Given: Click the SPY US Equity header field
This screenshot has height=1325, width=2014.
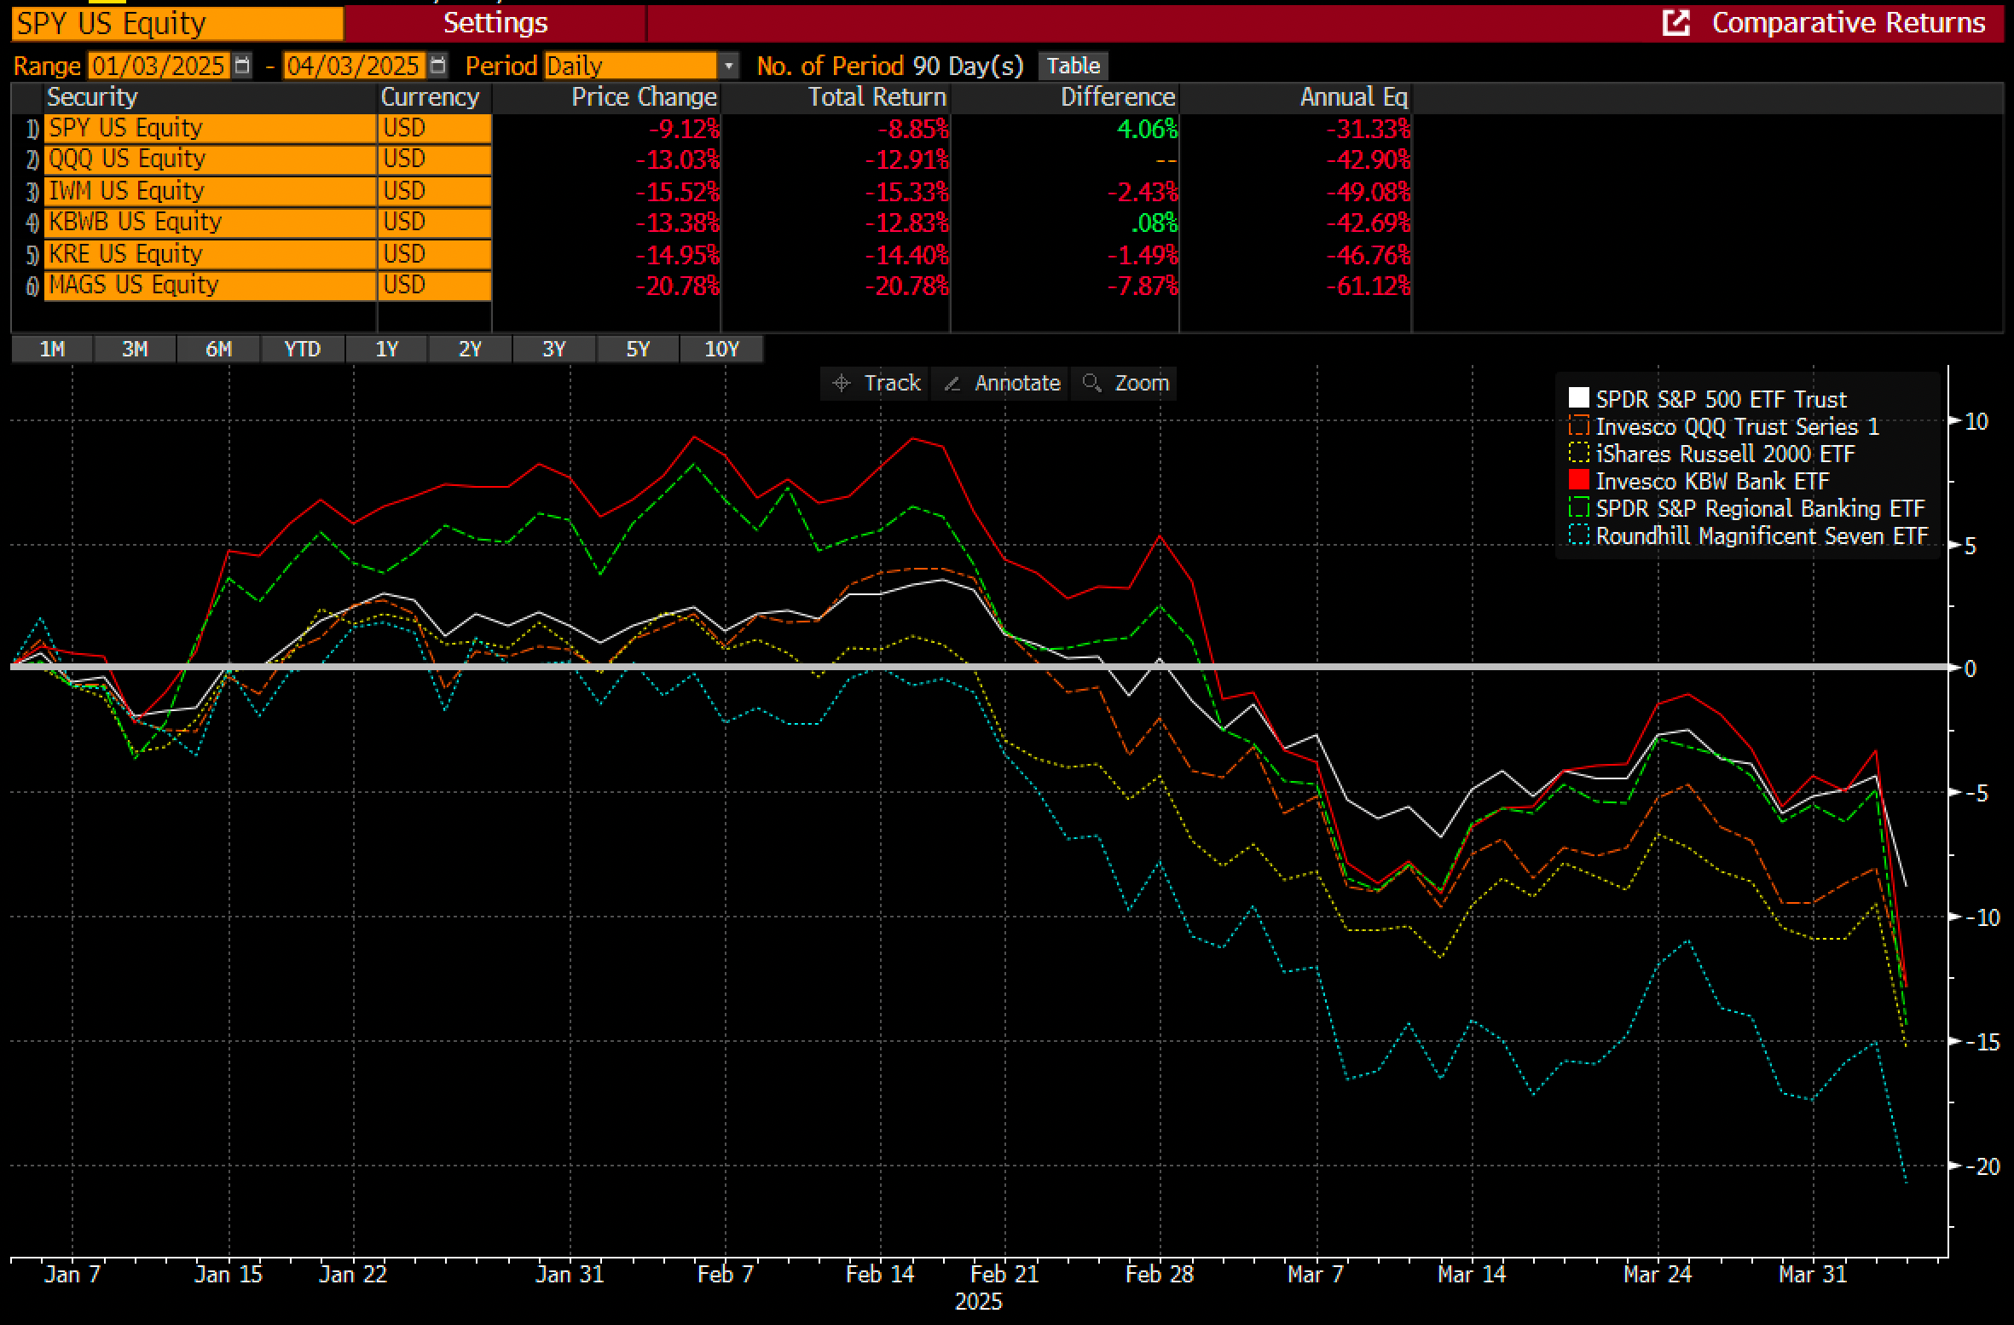Looking at the screenshot, I should pyautogui.click(x=177, y=23).
